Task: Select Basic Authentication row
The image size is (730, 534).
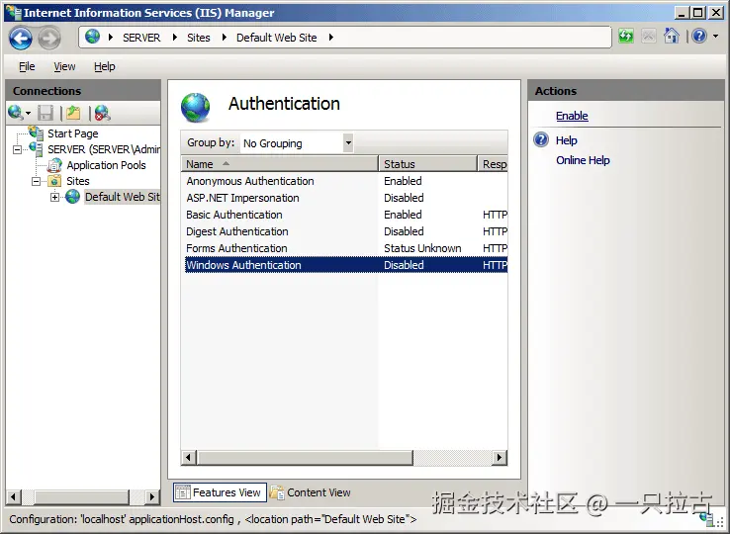Action: click(x=346, y=215)
